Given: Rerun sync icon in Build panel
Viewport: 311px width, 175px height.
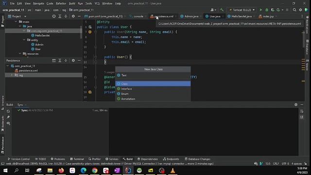Looking at the screenshot, I should (8, 111).
